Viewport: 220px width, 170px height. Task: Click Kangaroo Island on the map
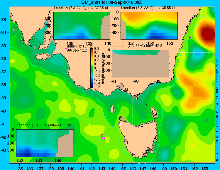pos(43,57)
